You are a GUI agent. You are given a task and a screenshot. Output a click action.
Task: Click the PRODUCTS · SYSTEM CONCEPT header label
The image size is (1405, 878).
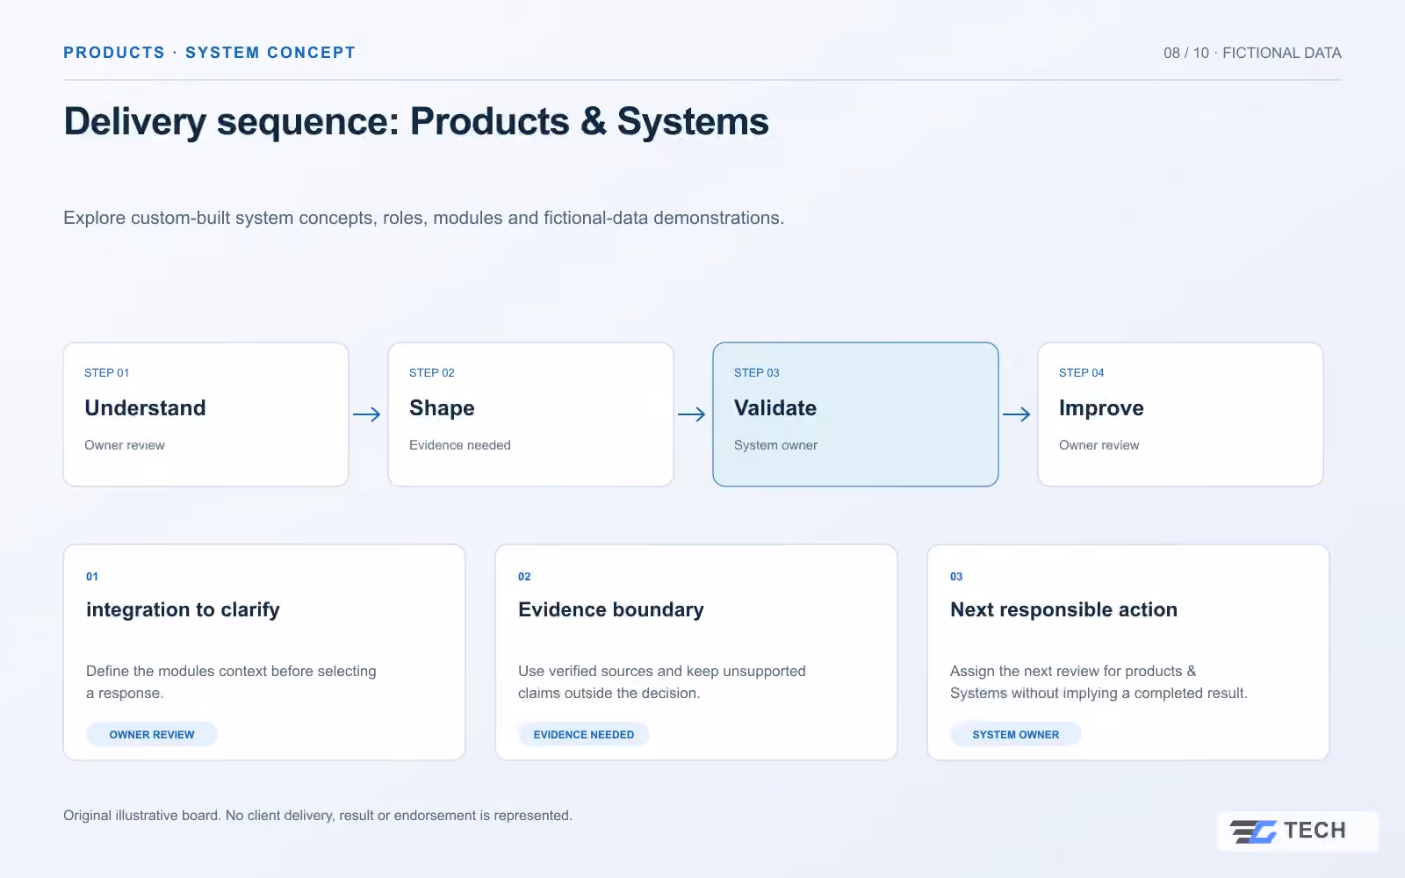pos(209,53)
